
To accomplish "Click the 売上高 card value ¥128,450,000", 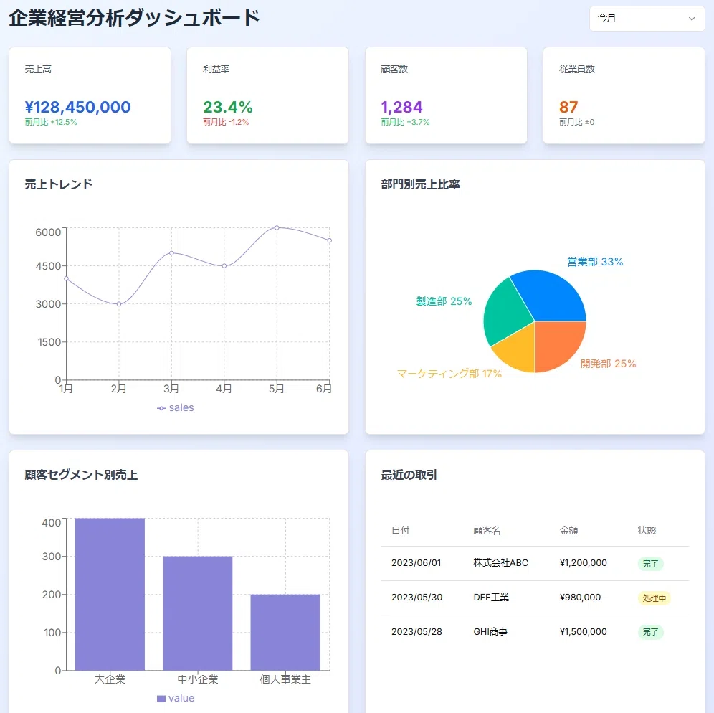I will point(78,107).
